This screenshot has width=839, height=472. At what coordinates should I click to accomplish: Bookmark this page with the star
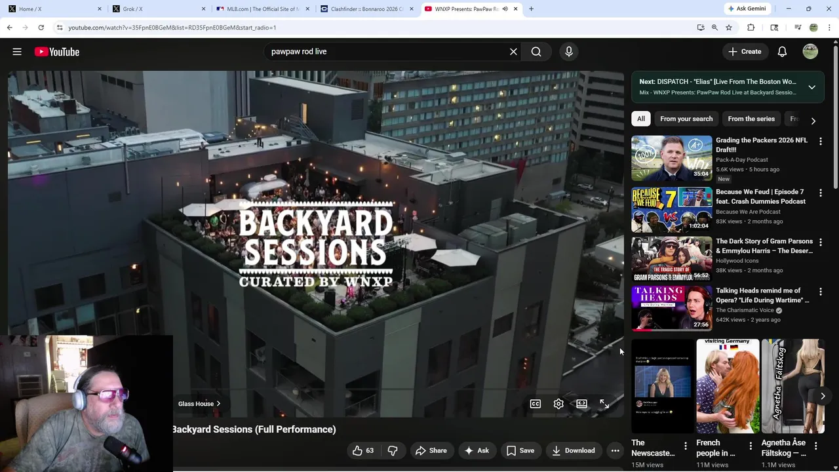point(729,28)
